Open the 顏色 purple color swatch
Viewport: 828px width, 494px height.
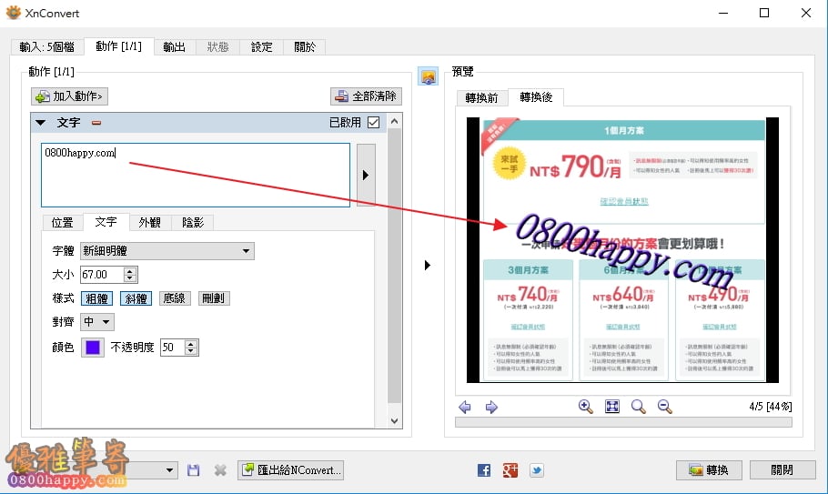pyautogui.click(x=93, y=348)
